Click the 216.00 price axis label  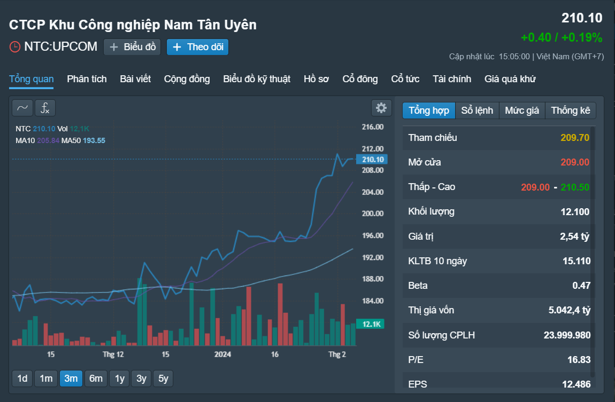pos(372,127)
